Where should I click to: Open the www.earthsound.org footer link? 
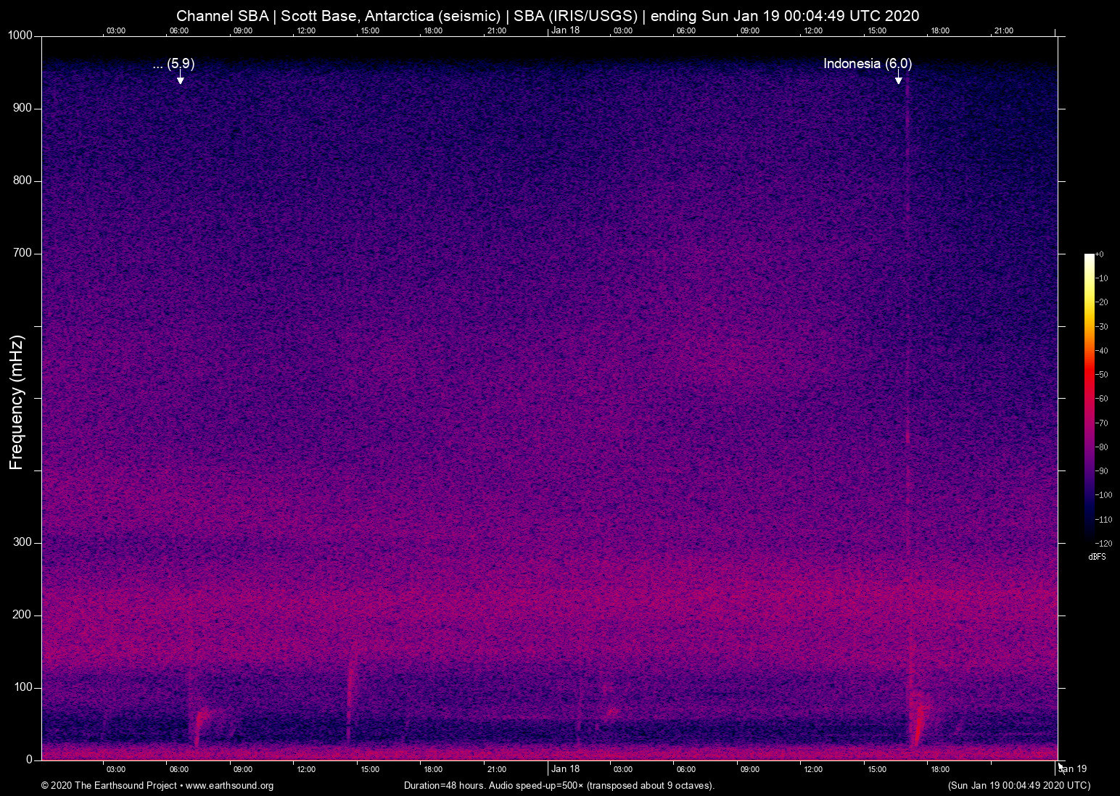[229, 786]
